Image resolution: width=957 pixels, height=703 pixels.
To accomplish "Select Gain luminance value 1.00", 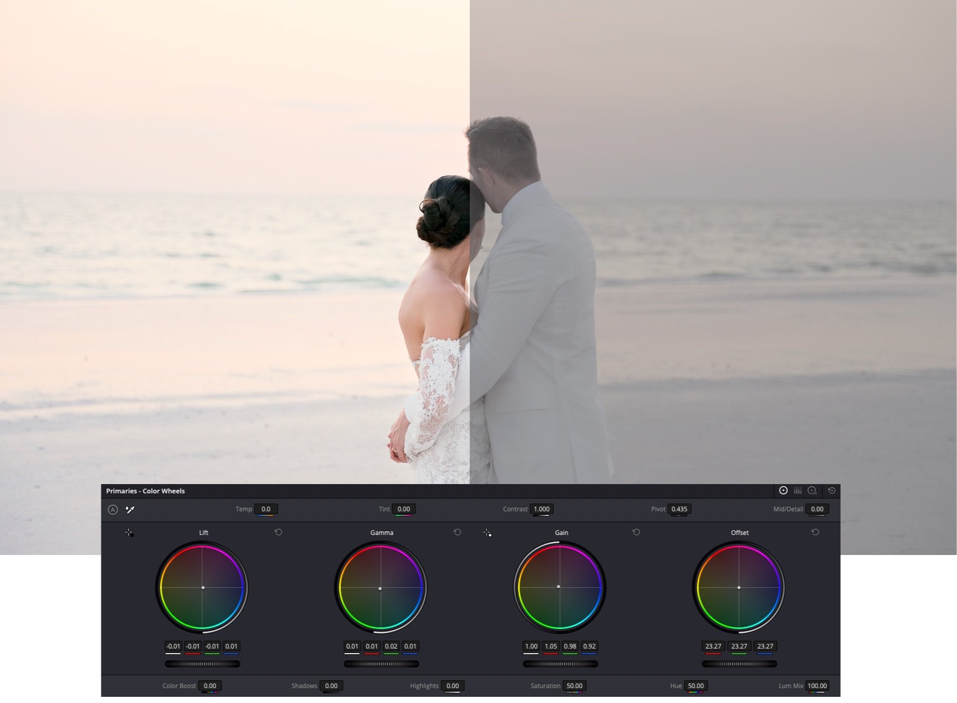I will 531,646.
